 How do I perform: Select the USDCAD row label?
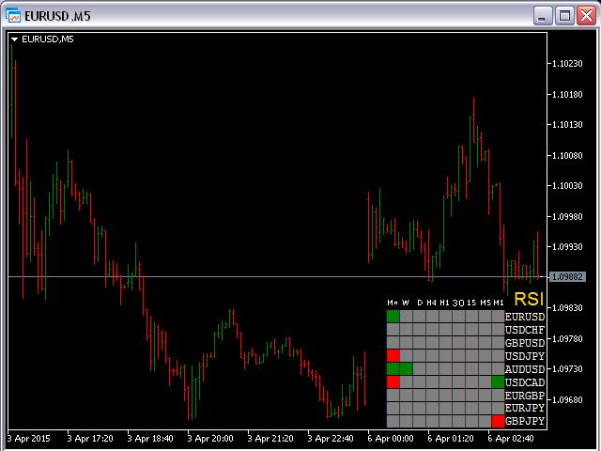tap(525, 382)
